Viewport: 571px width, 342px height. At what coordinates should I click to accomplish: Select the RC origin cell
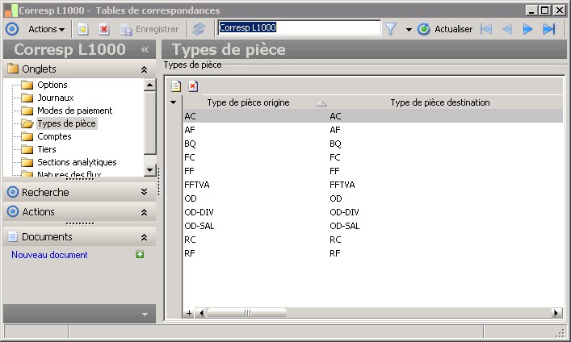[256, 240]
